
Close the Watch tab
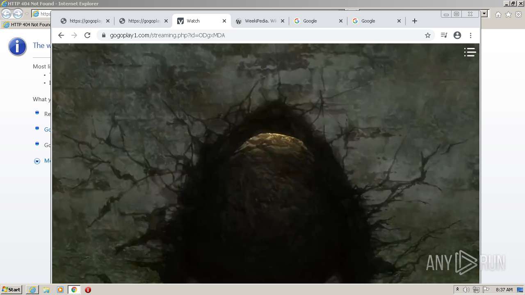pyautogui.click(x=224, y=21)
